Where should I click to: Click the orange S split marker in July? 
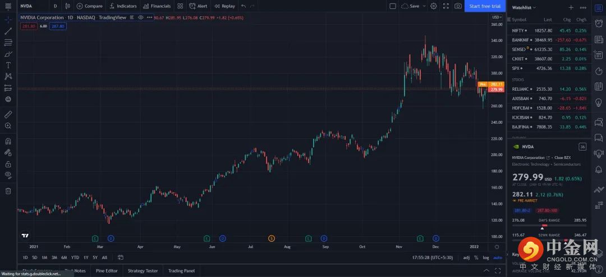pos(272,238)
